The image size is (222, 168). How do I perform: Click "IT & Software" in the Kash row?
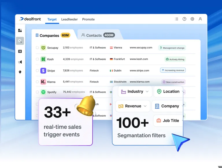98,59
